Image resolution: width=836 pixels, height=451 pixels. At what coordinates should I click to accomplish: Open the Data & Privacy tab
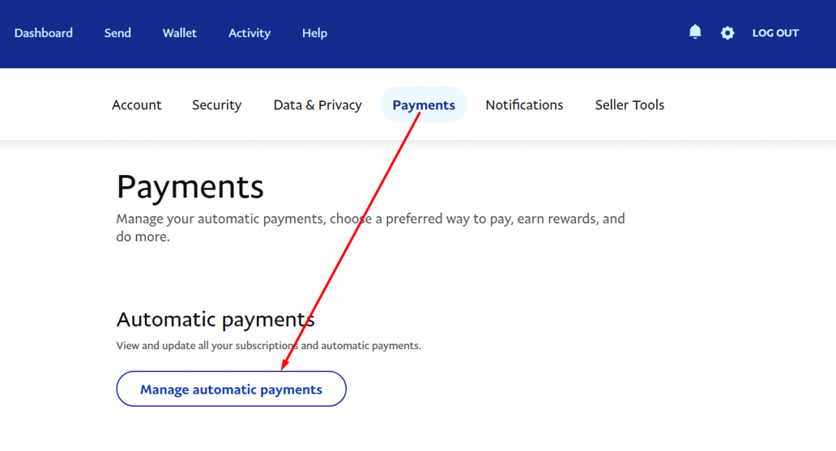tap(318, 105)
